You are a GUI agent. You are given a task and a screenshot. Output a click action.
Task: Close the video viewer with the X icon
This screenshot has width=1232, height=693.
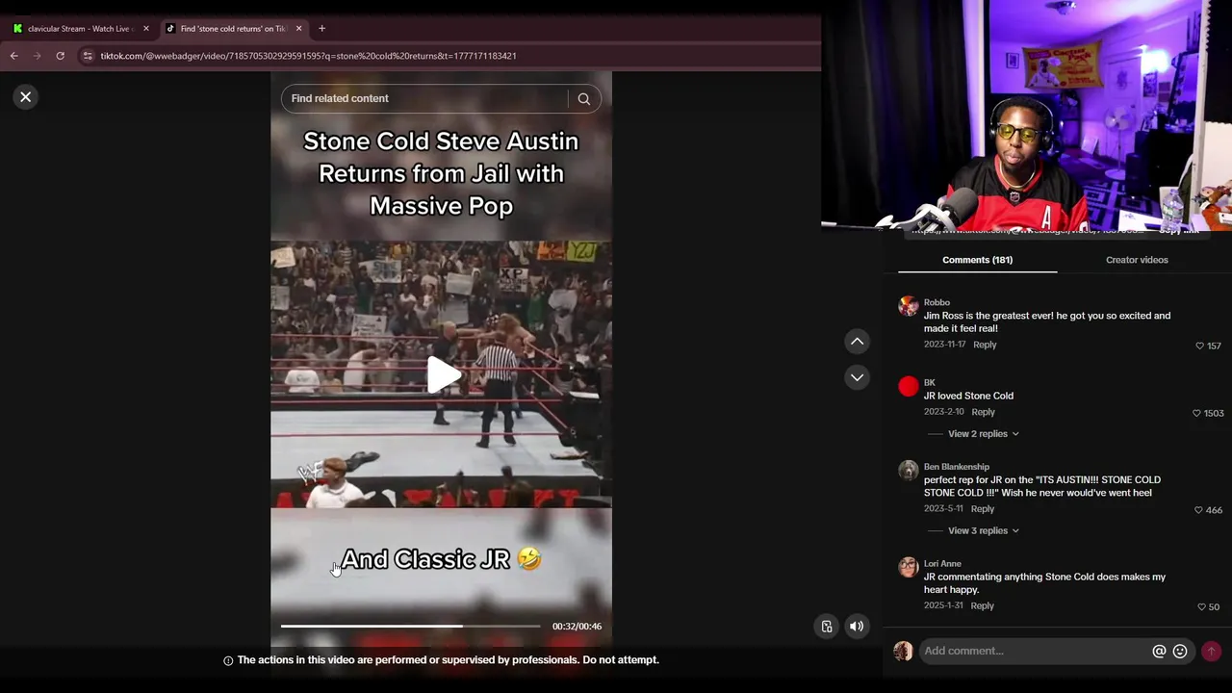[x=26, y=97]
